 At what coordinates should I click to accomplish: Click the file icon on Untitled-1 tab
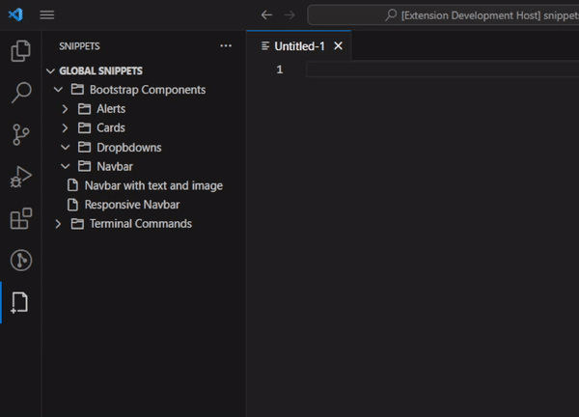265,46
